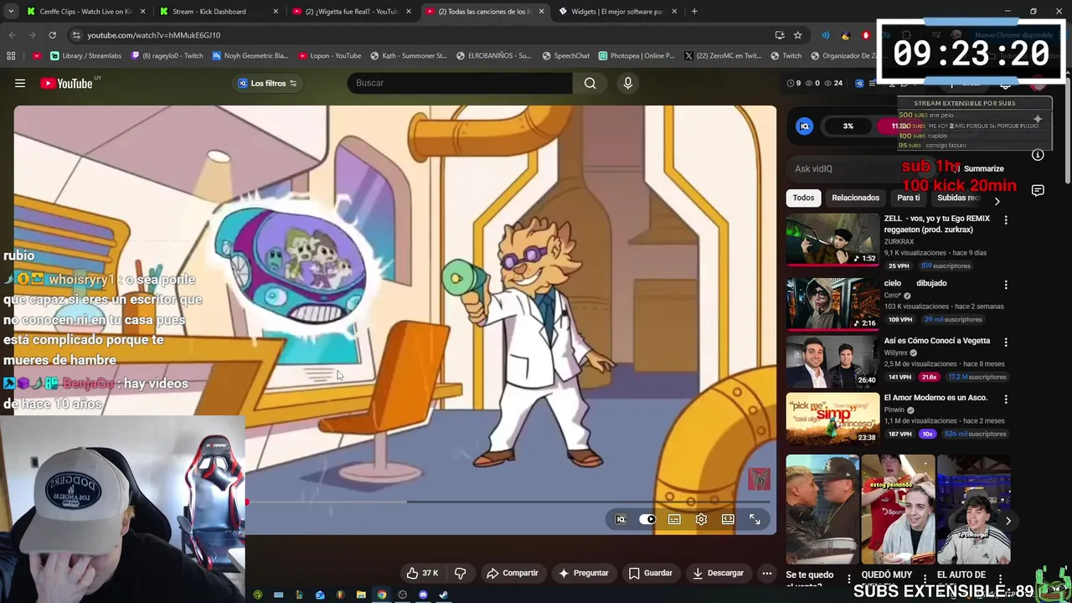
Task: Open options for El Amor Moderno es un Asco
Action: [x=1006, y=399]
